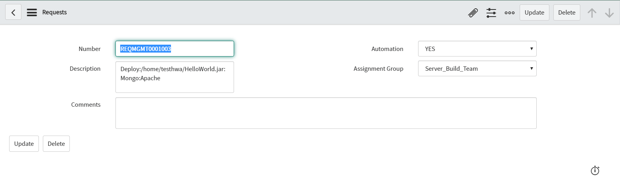This screenshot has width=620, height=183.
Task: Expand the Assignment Group dropdown
Action: tap(477, 68)
